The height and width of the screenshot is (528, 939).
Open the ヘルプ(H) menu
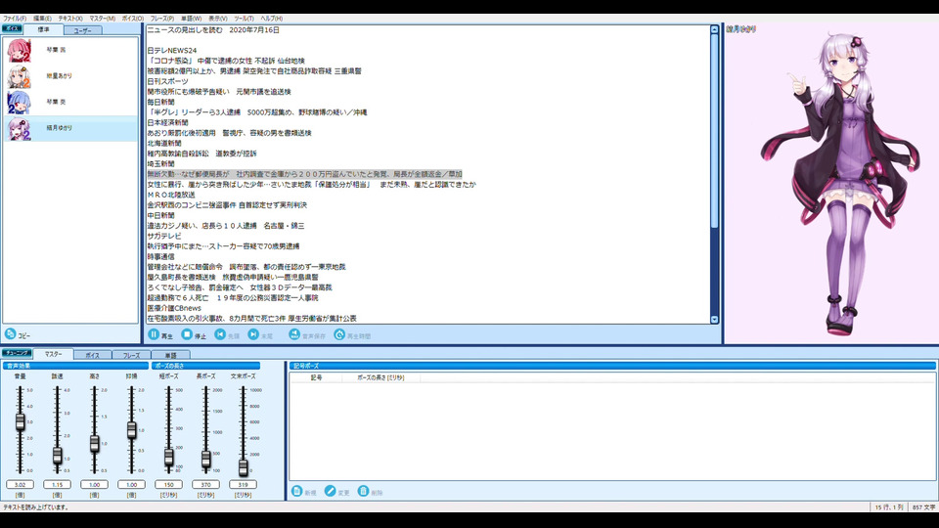pos(271,19)
